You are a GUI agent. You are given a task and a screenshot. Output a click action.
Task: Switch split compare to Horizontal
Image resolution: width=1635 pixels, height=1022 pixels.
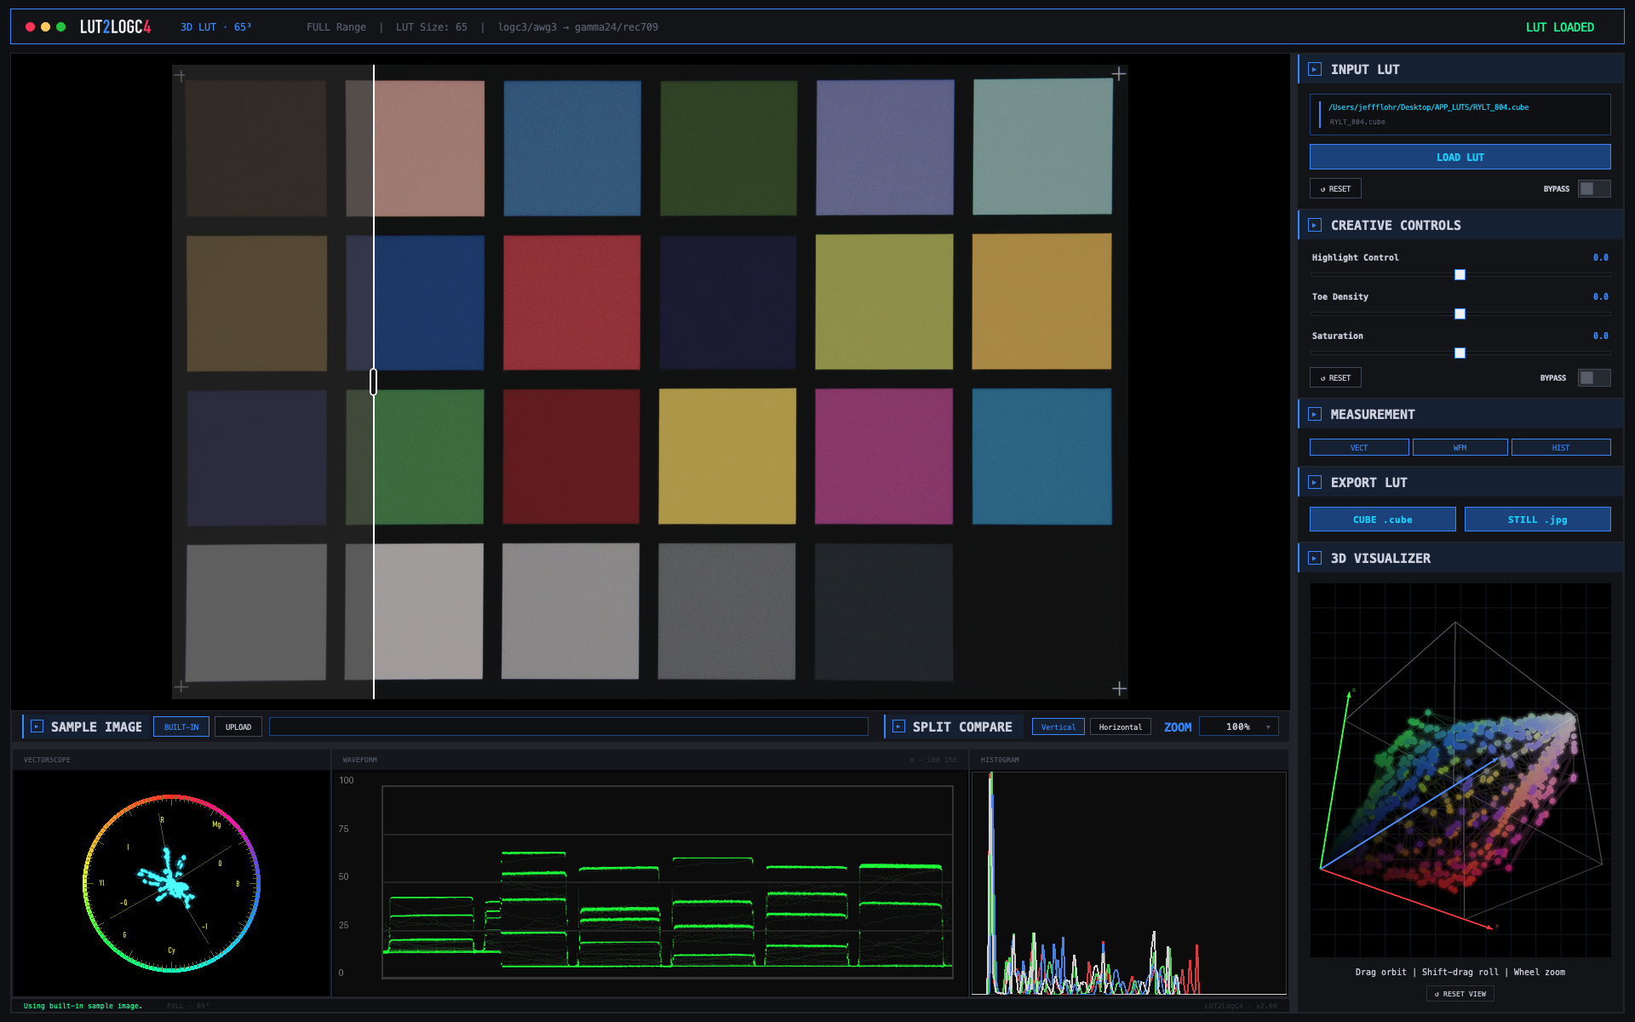[x=1120, y=726]
